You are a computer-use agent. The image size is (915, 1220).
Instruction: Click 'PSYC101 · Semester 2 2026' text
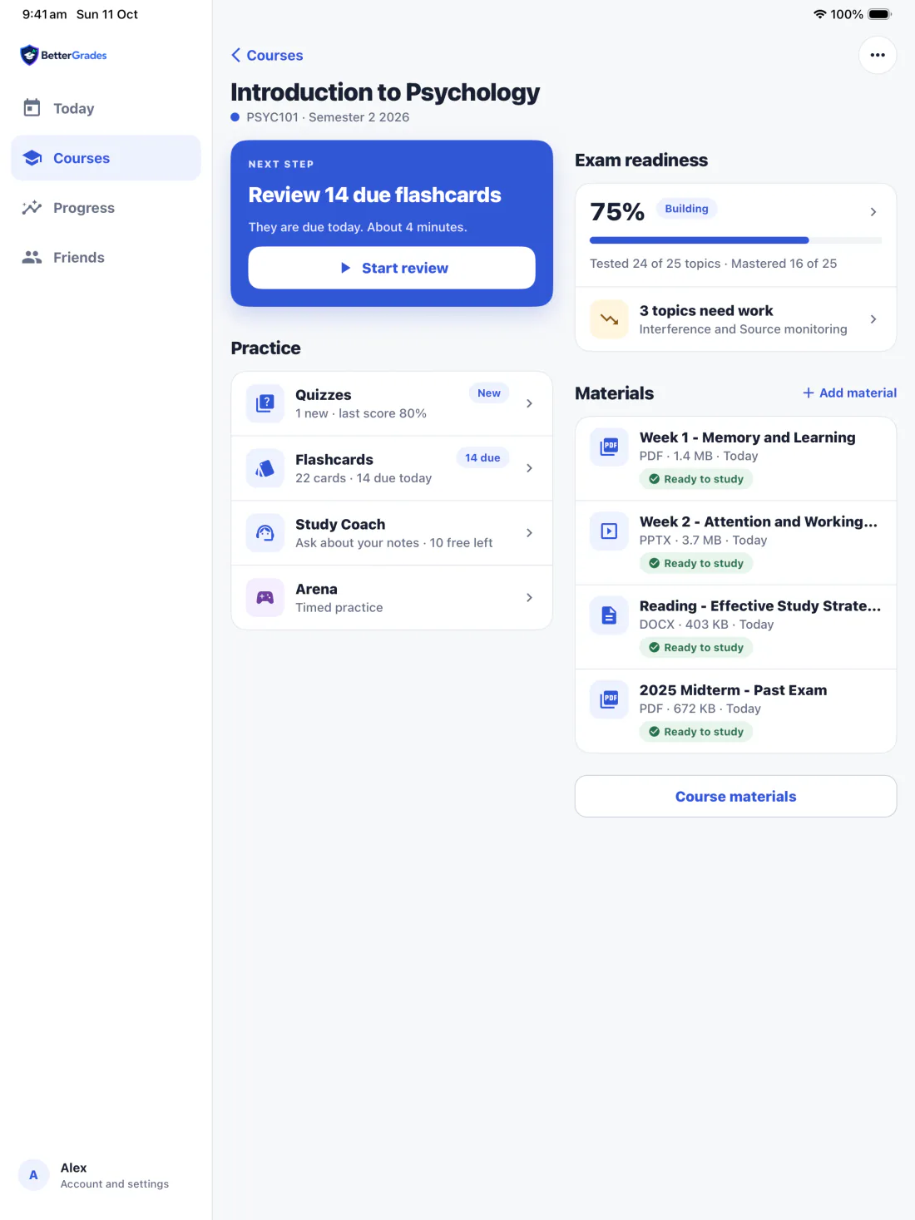point(328,117)
